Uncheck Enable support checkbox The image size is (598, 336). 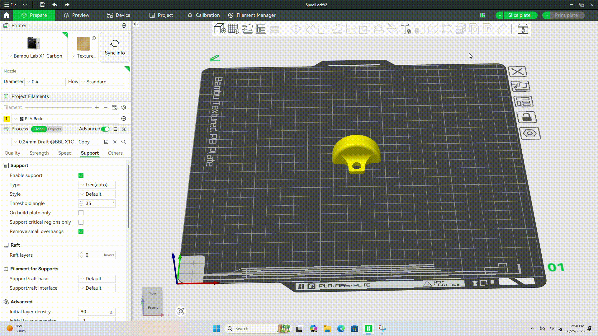click(x=81, y=175)
